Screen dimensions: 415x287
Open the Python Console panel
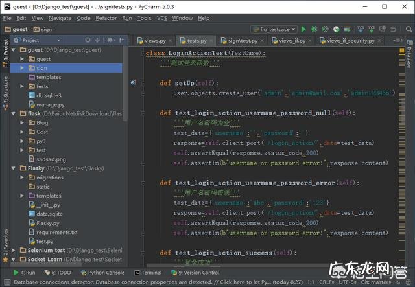click(x=103, y=273)
